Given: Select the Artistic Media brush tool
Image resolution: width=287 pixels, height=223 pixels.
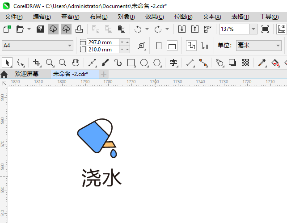Looking at the screenshot, I should coord(105,63).
